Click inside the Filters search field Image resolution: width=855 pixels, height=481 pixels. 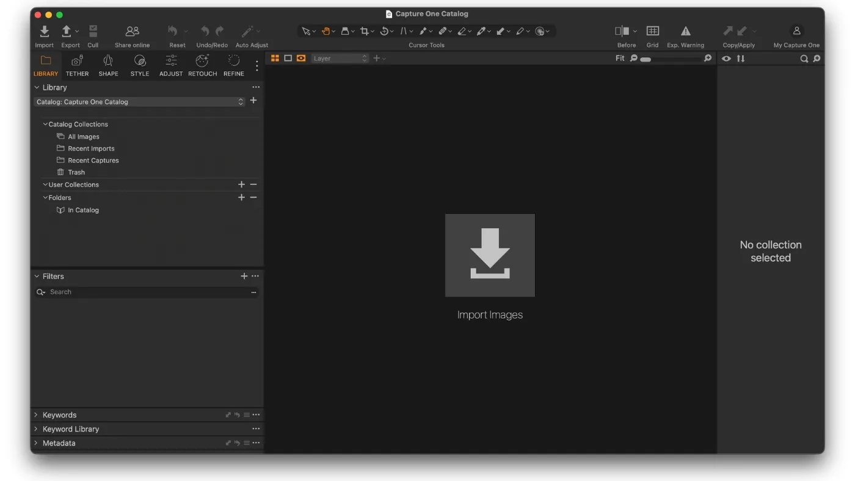(x=122, y=292)
